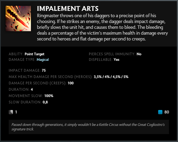
Task: Click the Pierces Spell Immunity No value
Action: coord(139,54)
